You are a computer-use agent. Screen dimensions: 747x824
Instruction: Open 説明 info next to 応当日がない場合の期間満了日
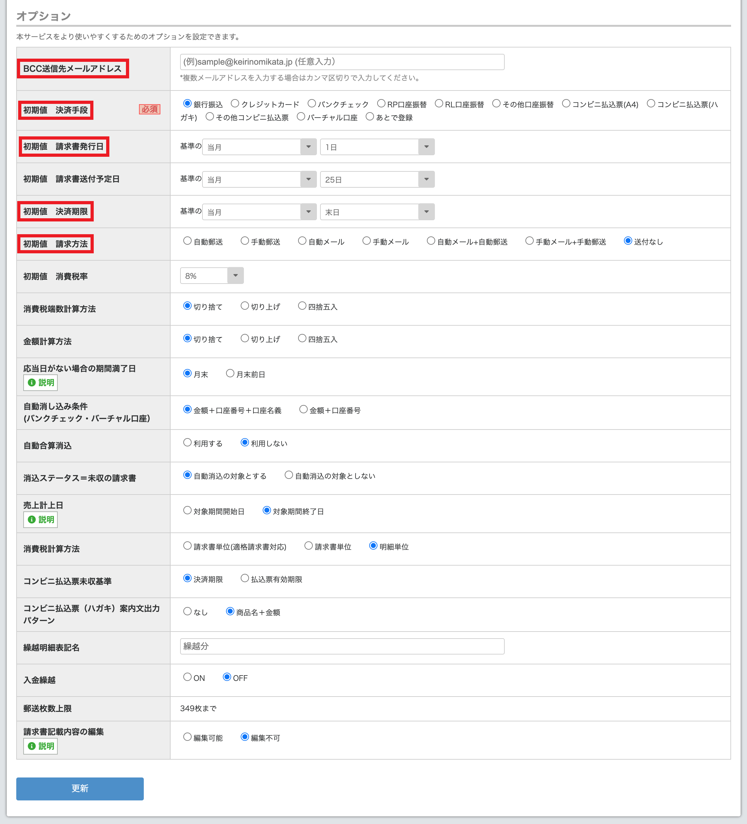pos(40,383)
